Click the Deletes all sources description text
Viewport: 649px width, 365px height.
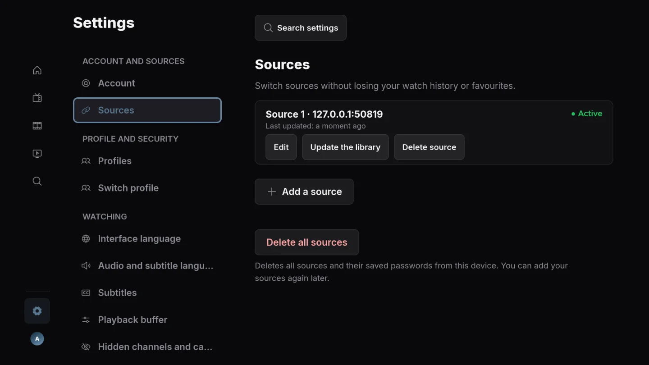(411, 272)
